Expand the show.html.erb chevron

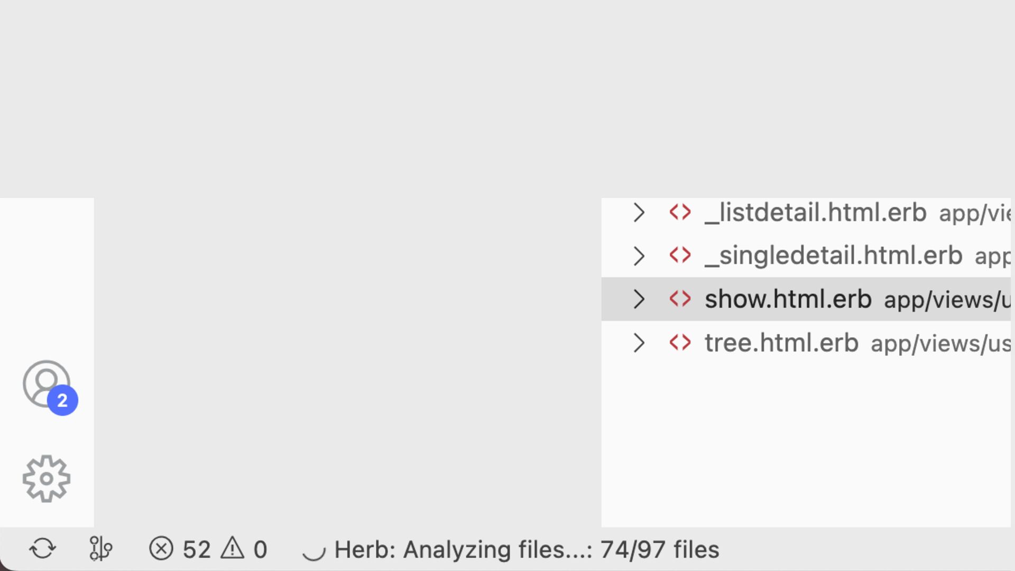tap(639, 299)
